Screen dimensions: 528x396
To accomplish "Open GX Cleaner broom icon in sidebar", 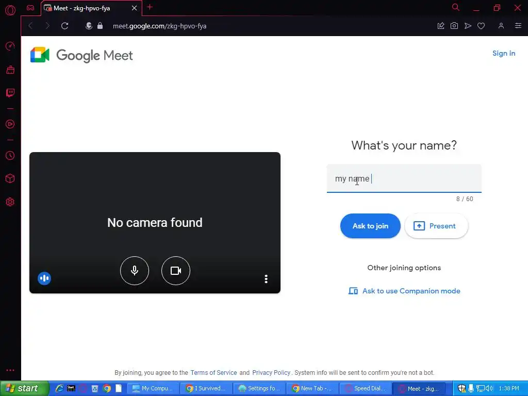I will coord(10,70).
